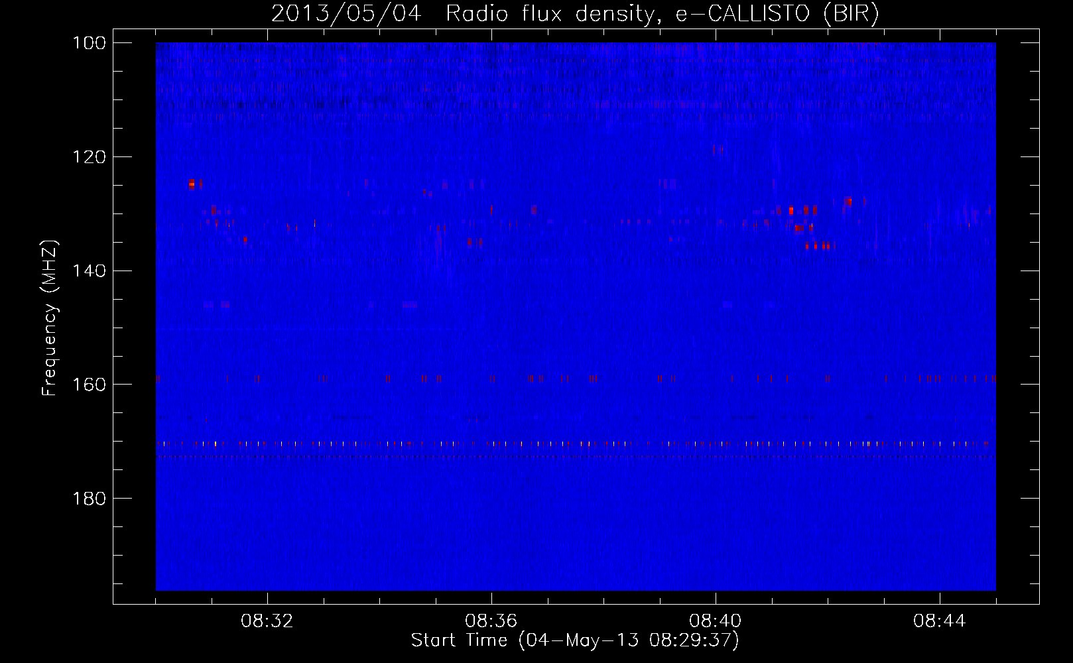Click the 08:32 time tick label
Screen dimensions: 1073x663
pyautogui.click(x=267, y=621)
